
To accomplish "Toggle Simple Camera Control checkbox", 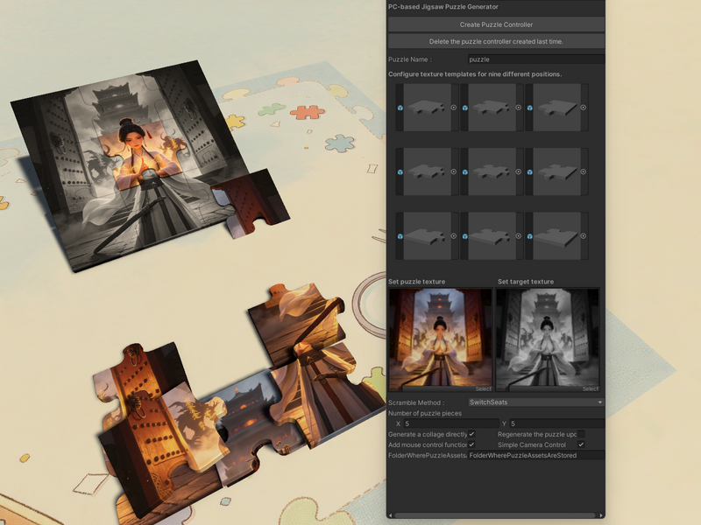I will coord(581,444).
